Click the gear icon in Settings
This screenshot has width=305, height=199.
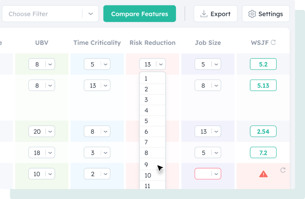click(x=252, y=14)
